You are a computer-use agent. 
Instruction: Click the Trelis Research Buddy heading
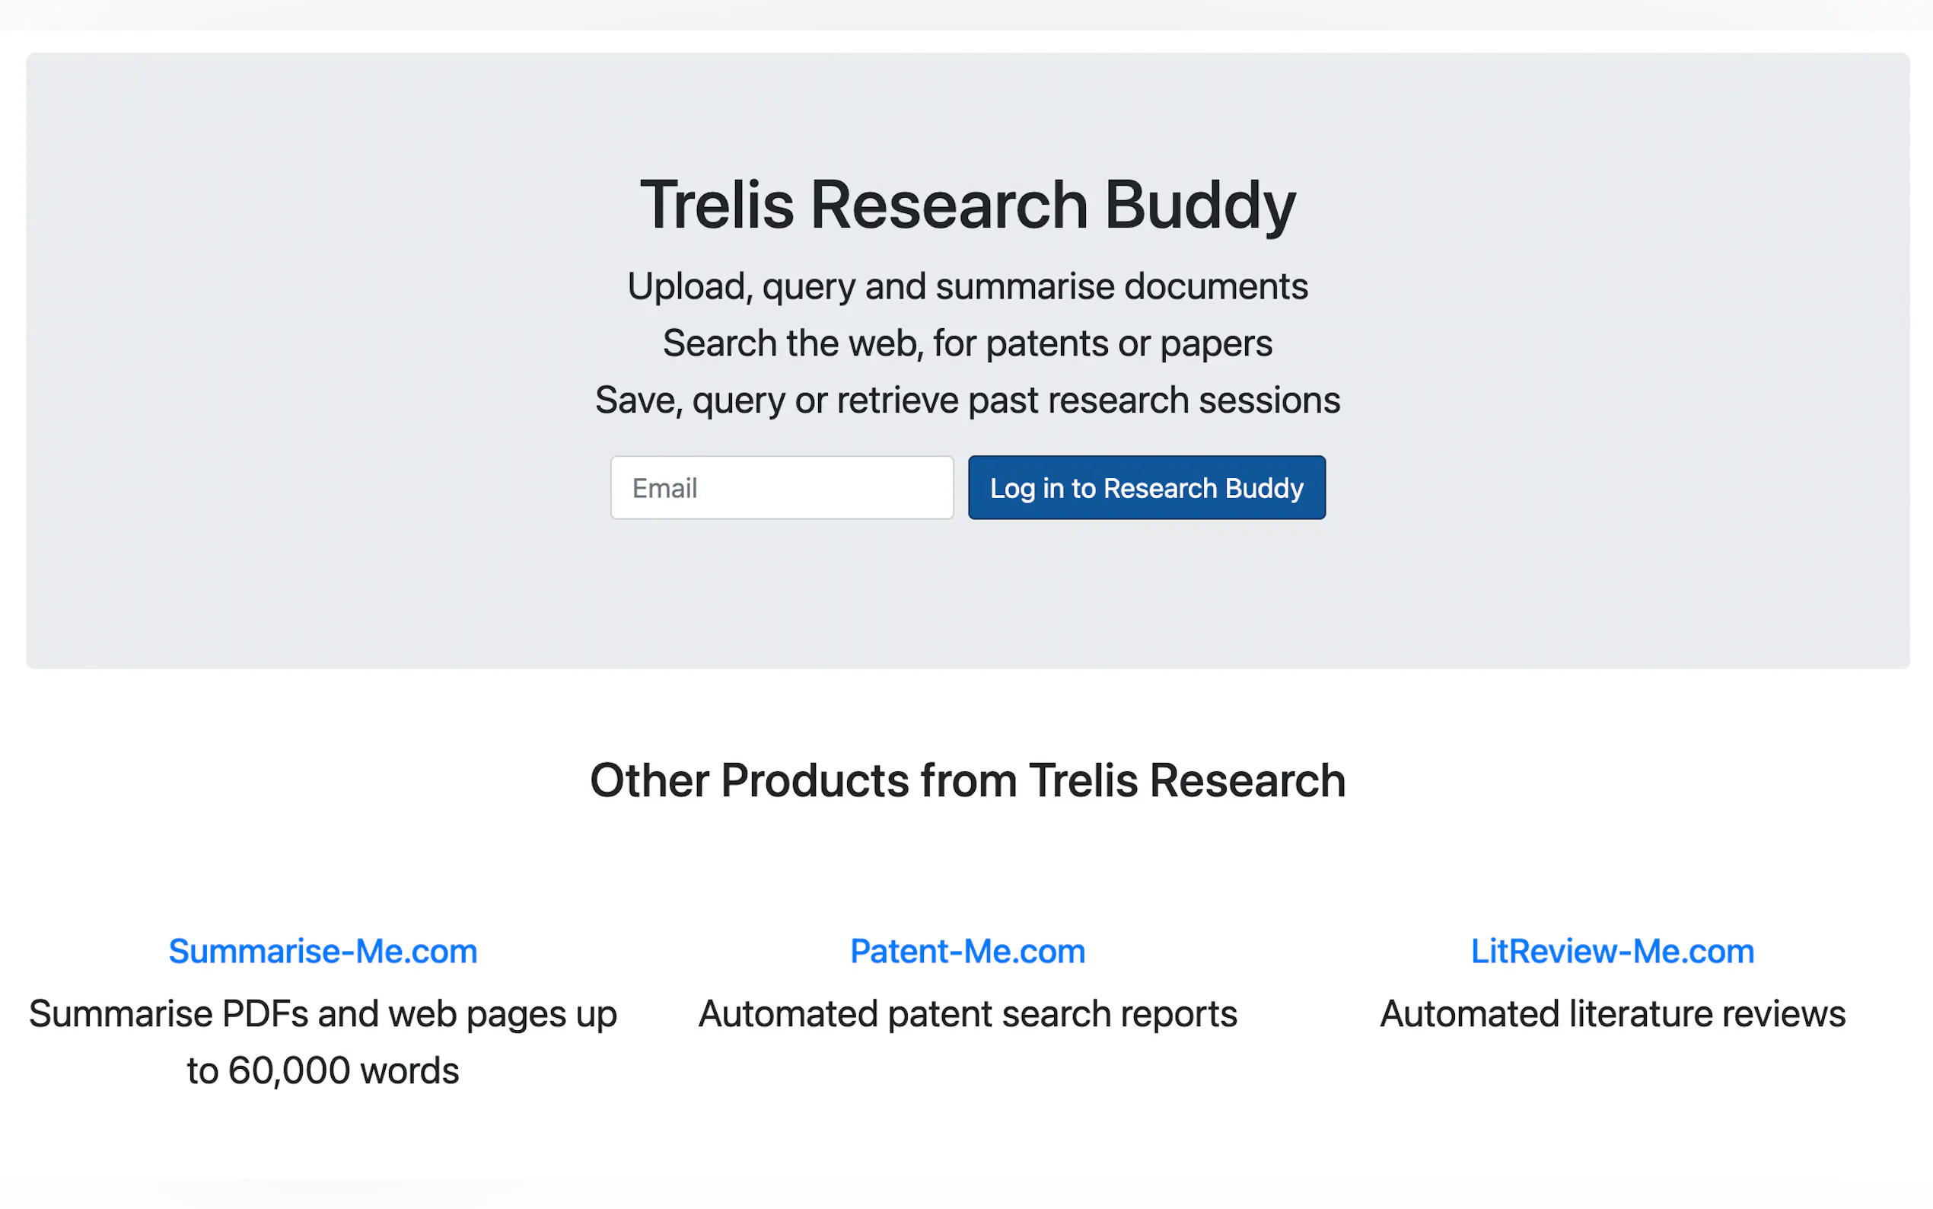[x=967, y=205]
